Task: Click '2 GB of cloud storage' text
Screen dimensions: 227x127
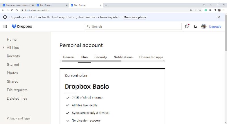Action: [x=87, y=98]
